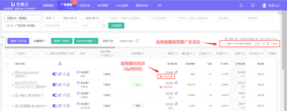
Task: Click 同步状态/预算 button
Action: point(86,41)
